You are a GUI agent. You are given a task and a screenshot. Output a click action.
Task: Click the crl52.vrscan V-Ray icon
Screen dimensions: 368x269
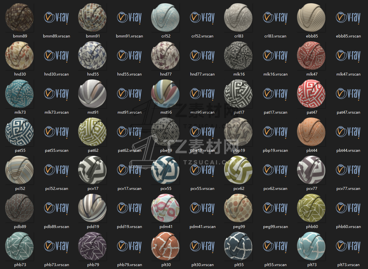202,18
